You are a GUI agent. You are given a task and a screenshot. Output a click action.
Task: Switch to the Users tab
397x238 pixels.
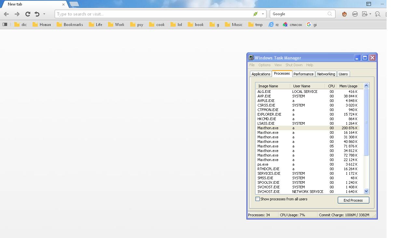tap(343, 74)
